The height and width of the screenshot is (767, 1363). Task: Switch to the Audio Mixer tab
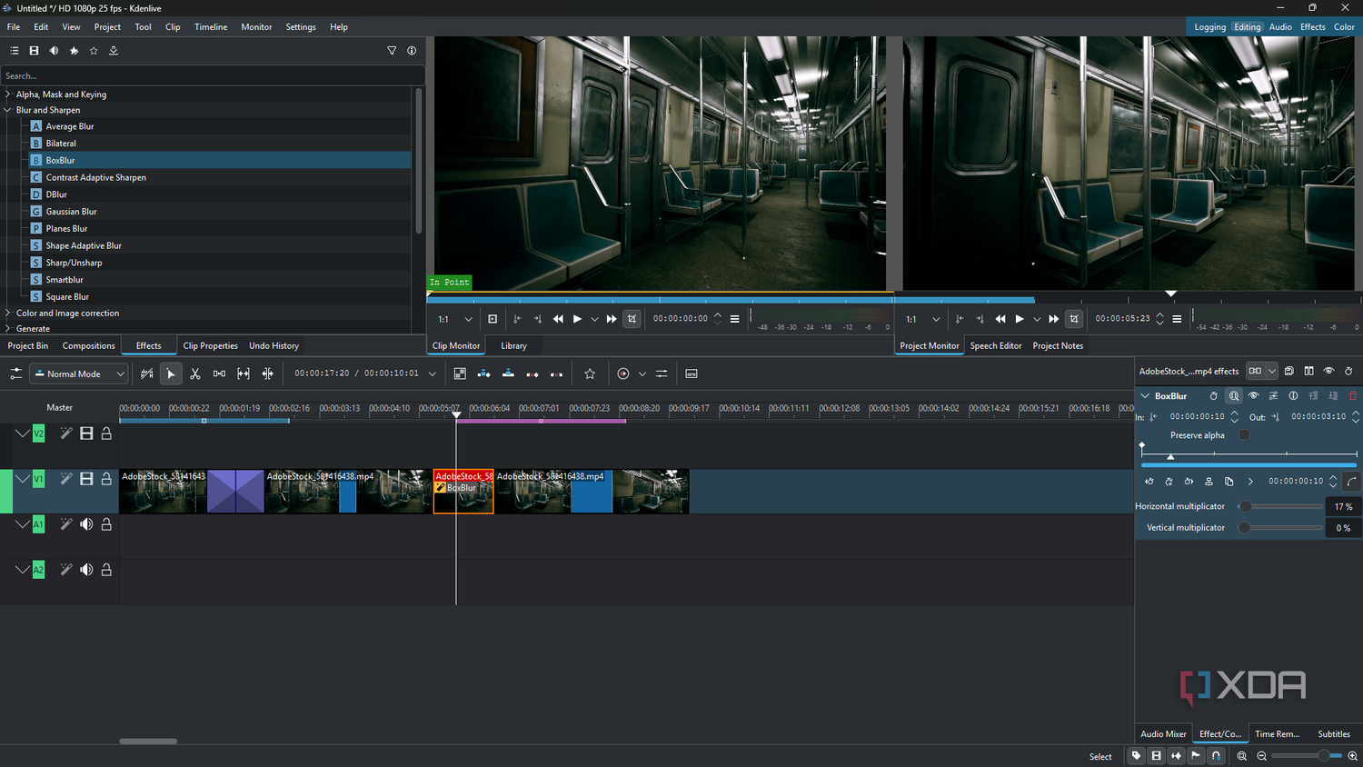coord(1163,734)
